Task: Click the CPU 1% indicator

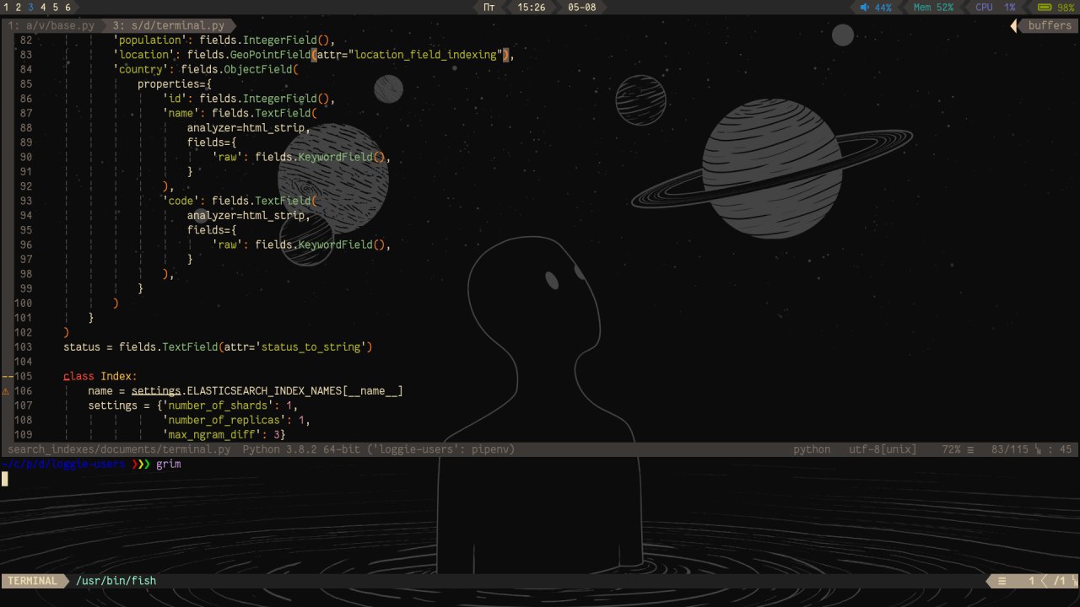Action: tap(995, 7)
